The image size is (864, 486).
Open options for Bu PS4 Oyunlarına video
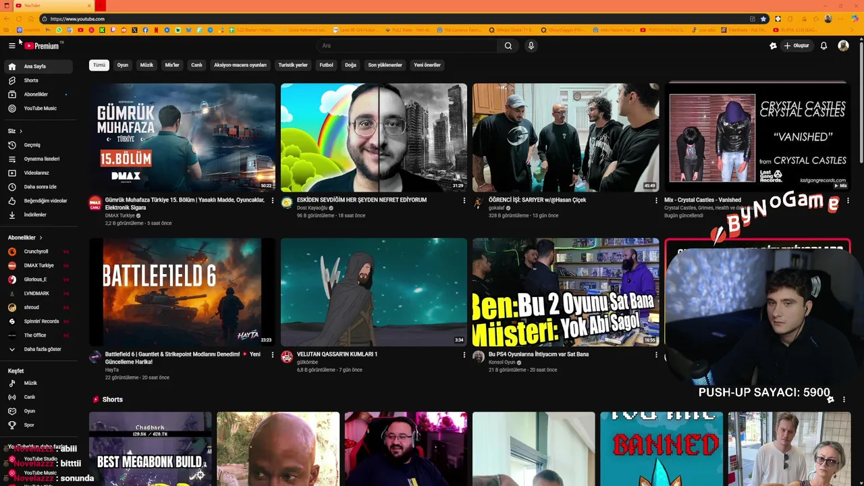[x=656, y=354]
